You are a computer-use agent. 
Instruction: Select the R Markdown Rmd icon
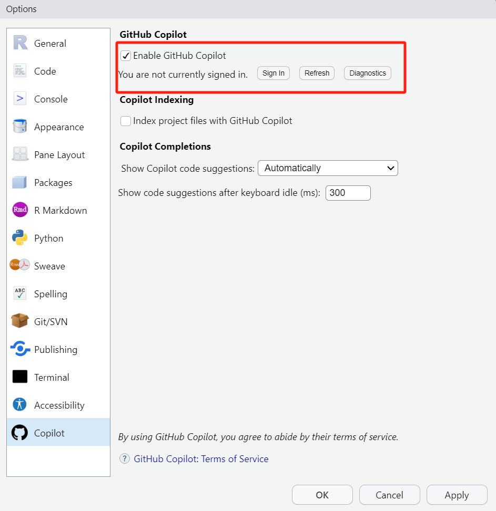(x=20, y=210)
